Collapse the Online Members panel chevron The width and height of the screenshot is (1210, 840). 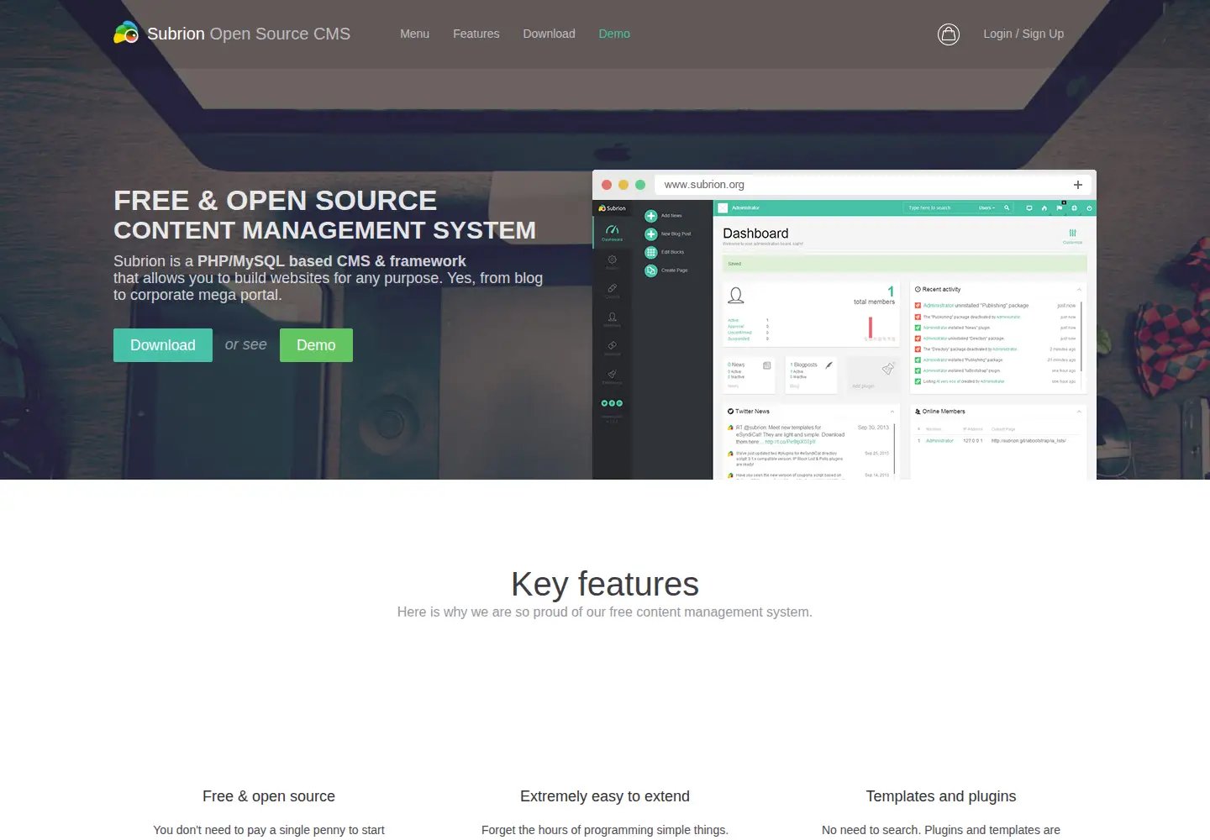tap(1079, 412)
